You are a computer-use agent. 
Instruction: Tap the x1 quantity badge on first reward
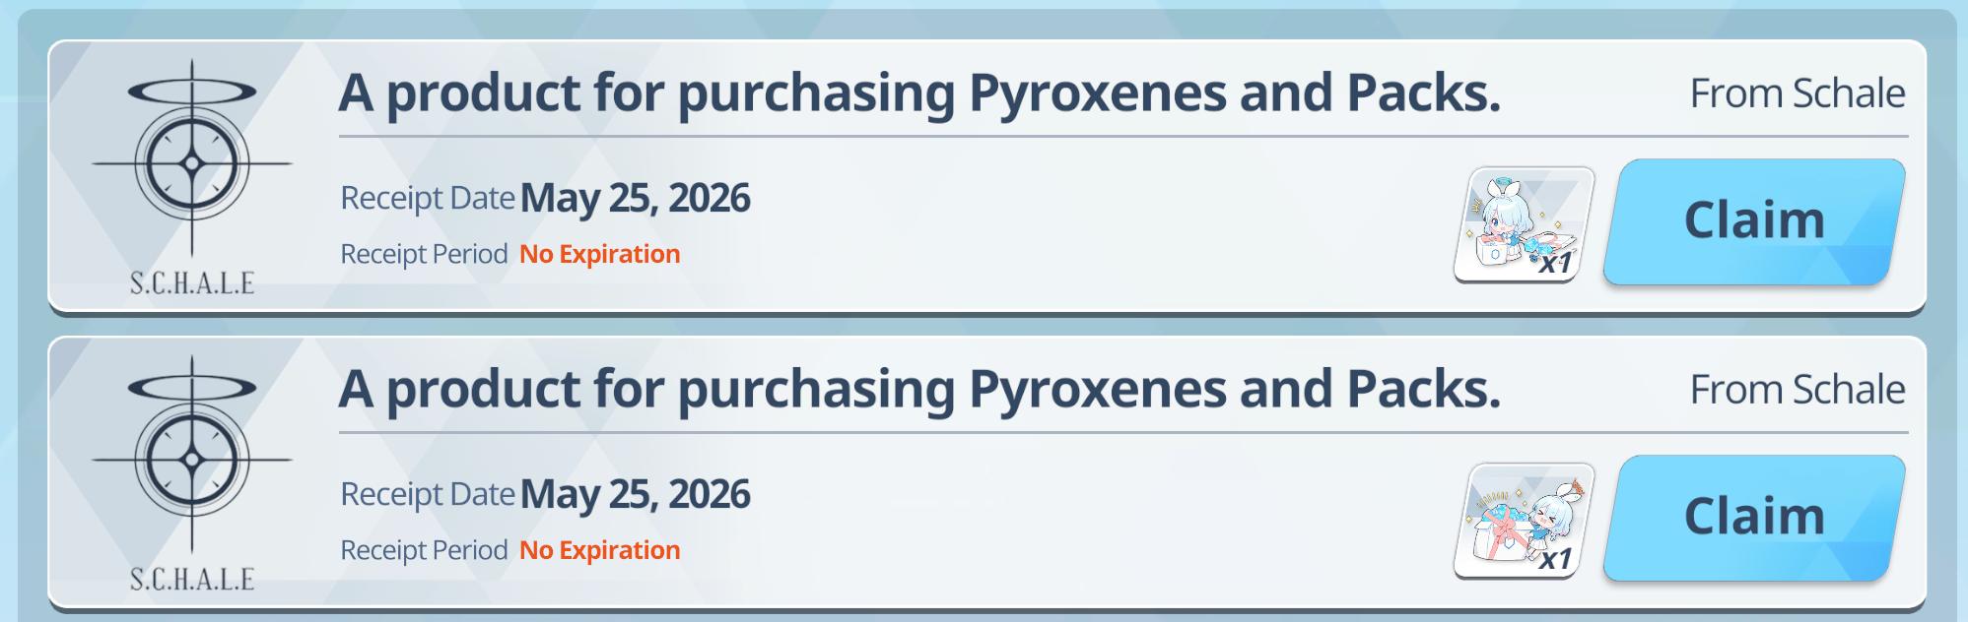pyautogui.click(x=1556, y=263)
